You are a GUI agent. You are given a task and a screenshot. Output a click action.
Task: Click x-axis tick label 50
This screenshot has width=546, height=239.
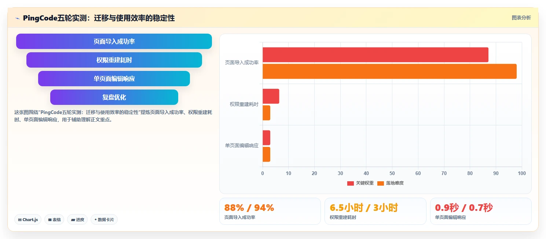click(392, 173)
